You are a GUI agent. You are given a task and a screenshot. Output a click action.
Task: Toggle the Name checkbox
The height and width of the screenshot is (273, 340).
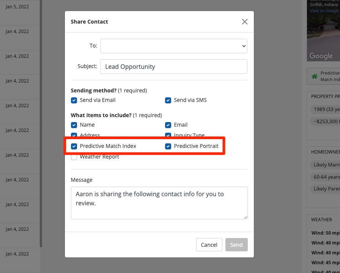[74, 125]
